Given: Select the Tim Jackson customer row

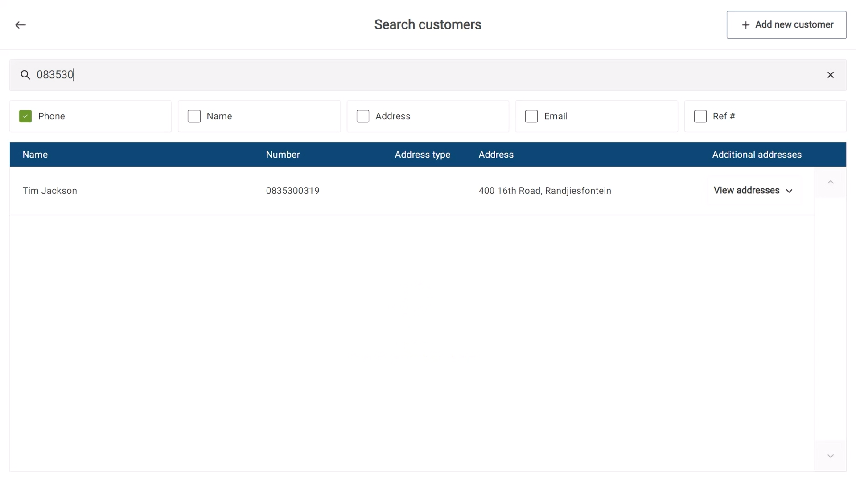Looking at the screenshot, I should [50, 191].
